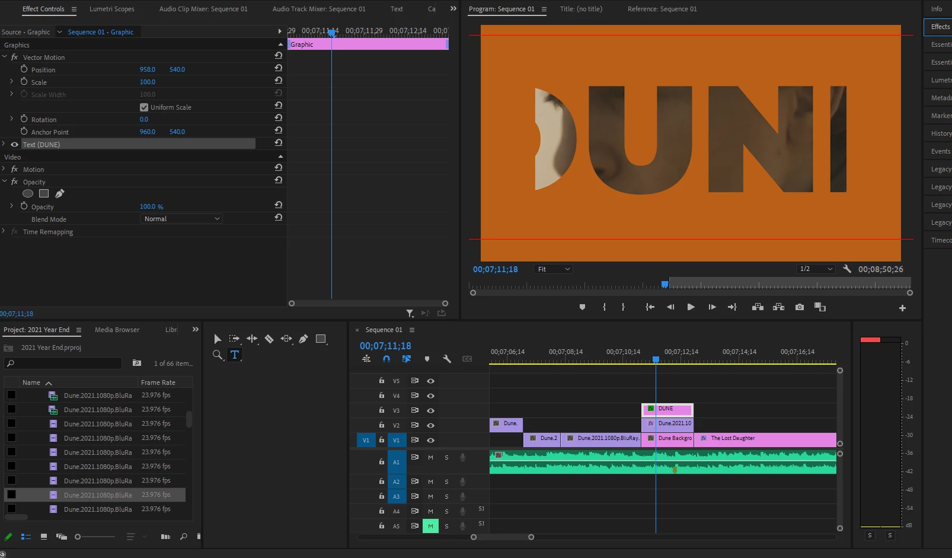Reset the Position parameter
Viewport: 952px width, 558px height.
[278, 68]
